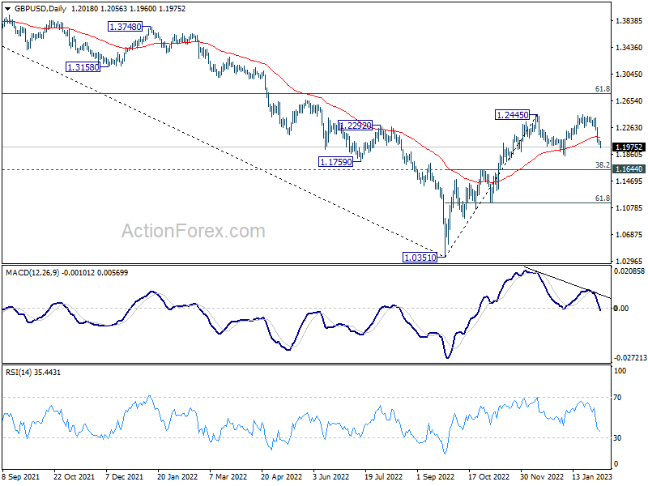Click the 1.03510 low label
648x486 pixels.
click(x=420, y=257)
